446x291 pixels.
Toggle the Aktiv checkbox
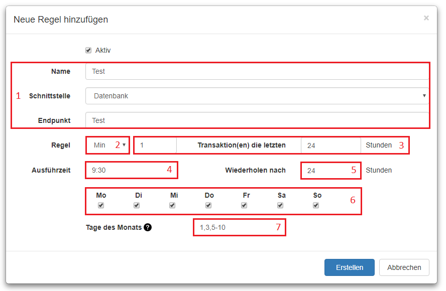88,50
